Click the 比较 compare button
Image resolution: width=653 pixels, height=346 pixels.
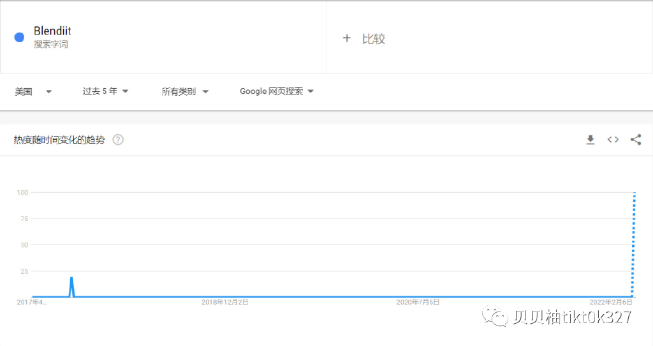[x=374, y=39]
